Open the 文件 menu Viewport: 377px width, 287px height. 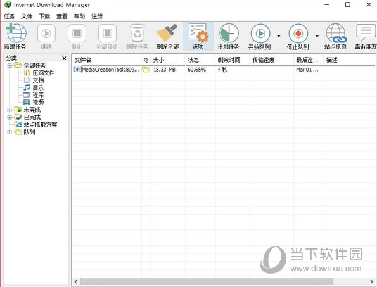27,16
